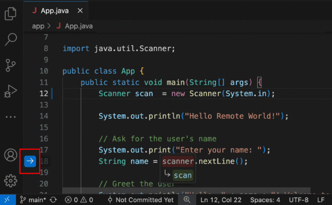This screenshot has height=205, width=332.
Task: Click the horizontal scrollbar at editor bottom
Action: tap(187, 190)
